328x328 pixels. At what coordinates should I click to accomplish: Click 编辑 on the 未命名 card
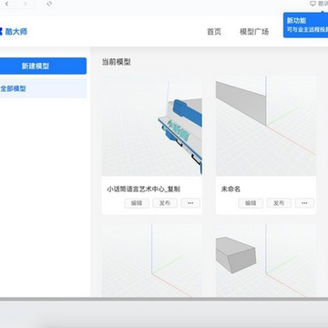click(x=251, y=203)
